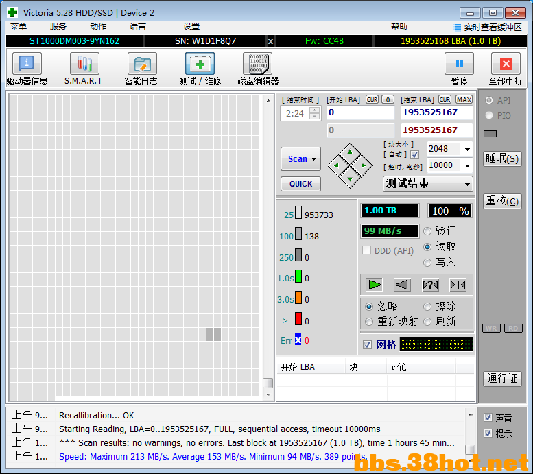The height and width of the screenshot is (474, 533).
Task: Click the 暂停 pause icon
Action: click(459, 64)
